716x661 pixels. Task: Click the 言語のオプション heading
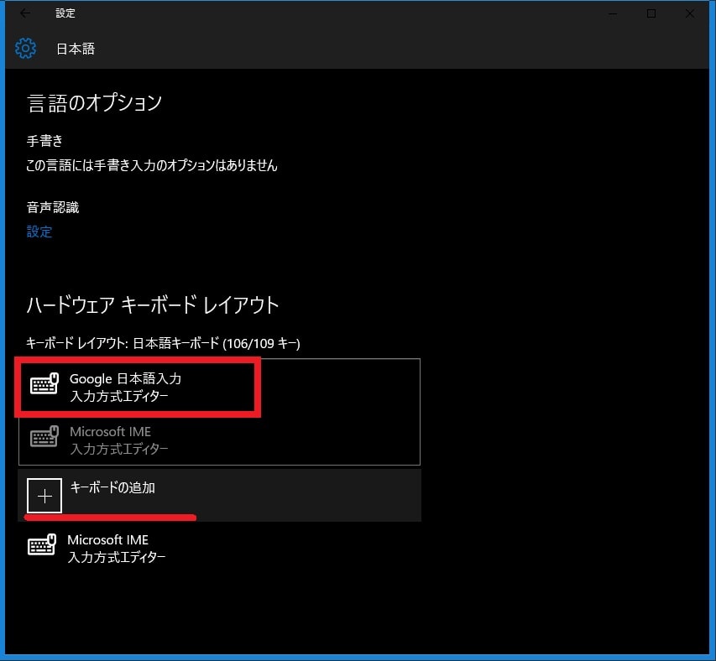(x=95, y=102)
